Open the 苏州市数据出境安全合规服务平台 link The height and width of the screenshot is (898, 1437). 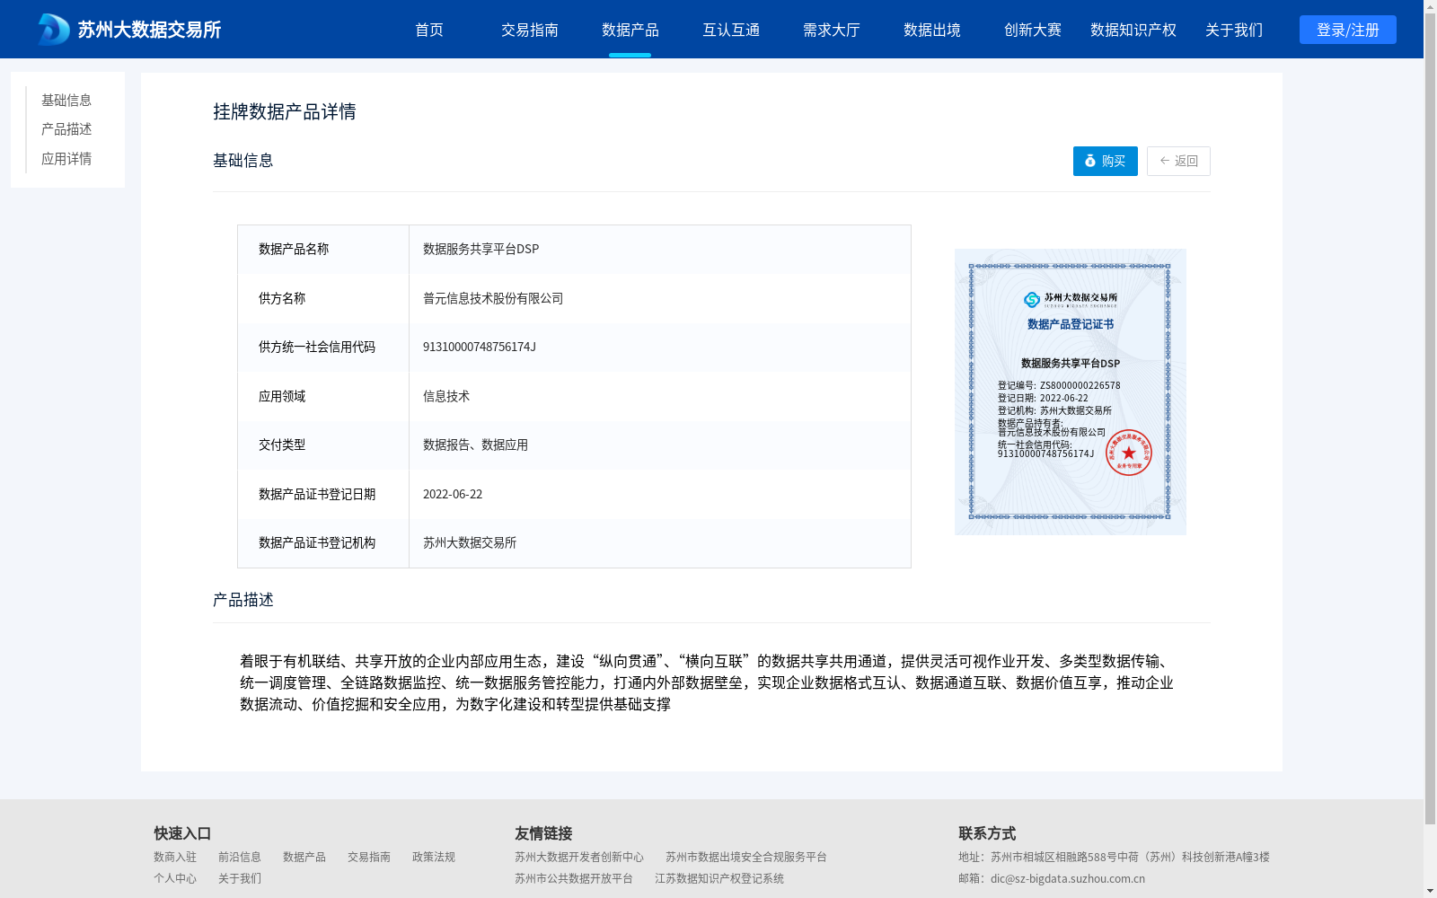746,857
